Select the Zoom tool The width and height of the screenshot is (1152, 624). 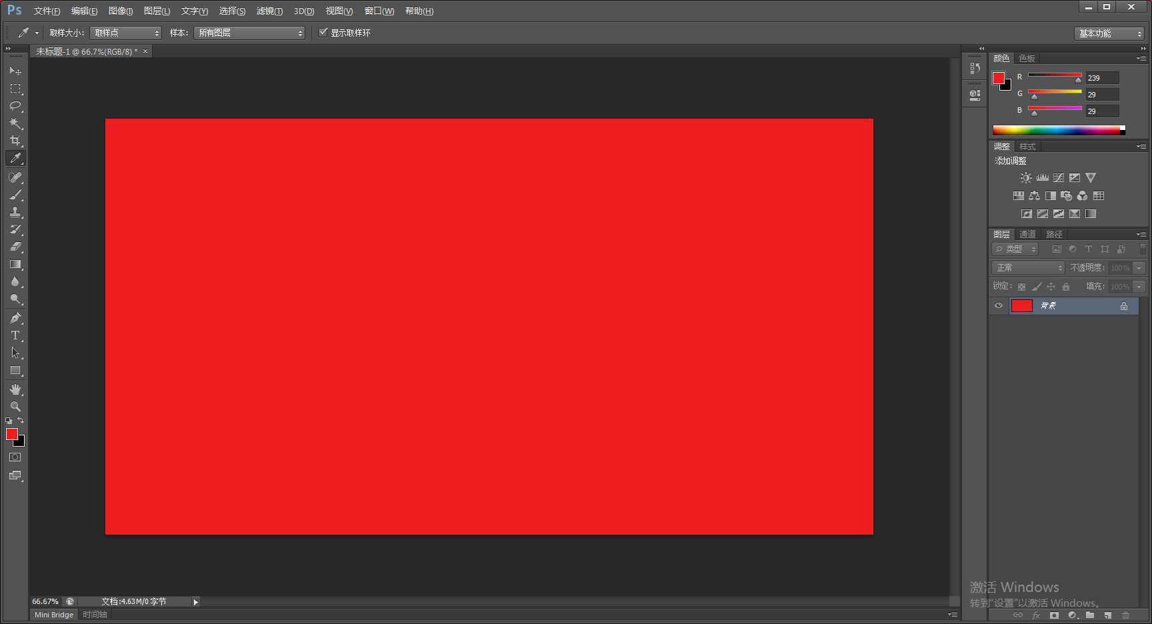point(15,407)
